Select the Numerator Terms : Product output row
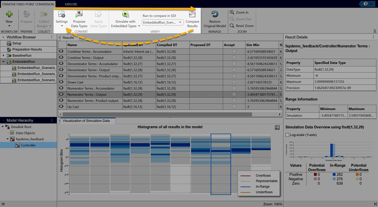Image resolution: width=378 pixels, height=207 pixels. [170, 101]
